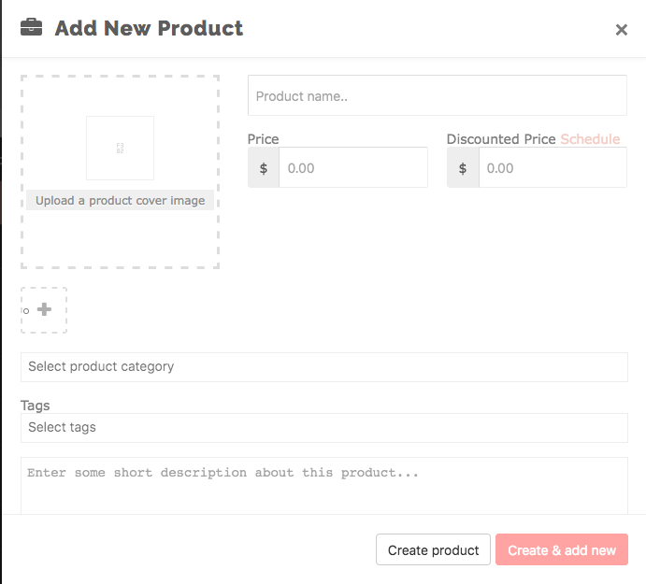
Task: Click the Create product button
Action: (x=433, y=549)
